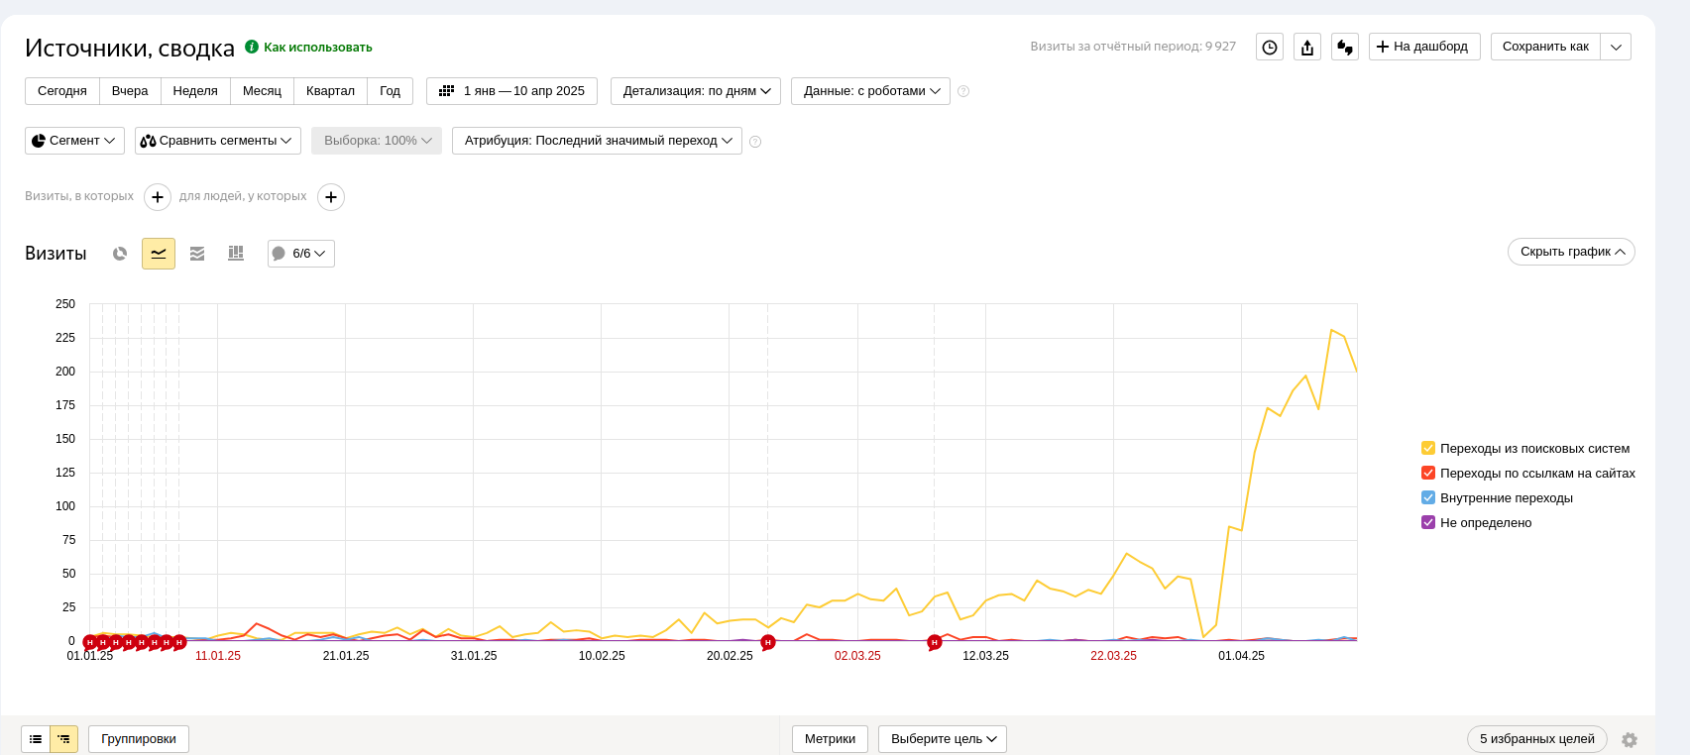Switch to column chart view
The image size is (1690, 755).
236,254
